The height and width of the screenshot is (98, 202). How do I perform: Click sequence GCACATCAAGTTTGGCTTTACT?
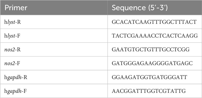tap(154, 22)
